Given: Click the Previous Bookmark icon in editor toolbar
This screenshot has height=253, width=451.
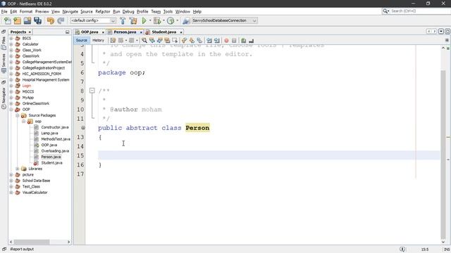Looking at the screenshot, I should tap(185, 41).
